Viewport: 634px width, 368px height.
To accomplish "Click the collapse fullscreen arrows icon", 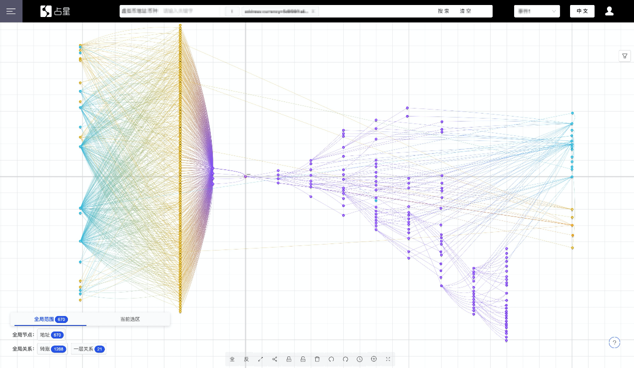I will click(388, 359).
